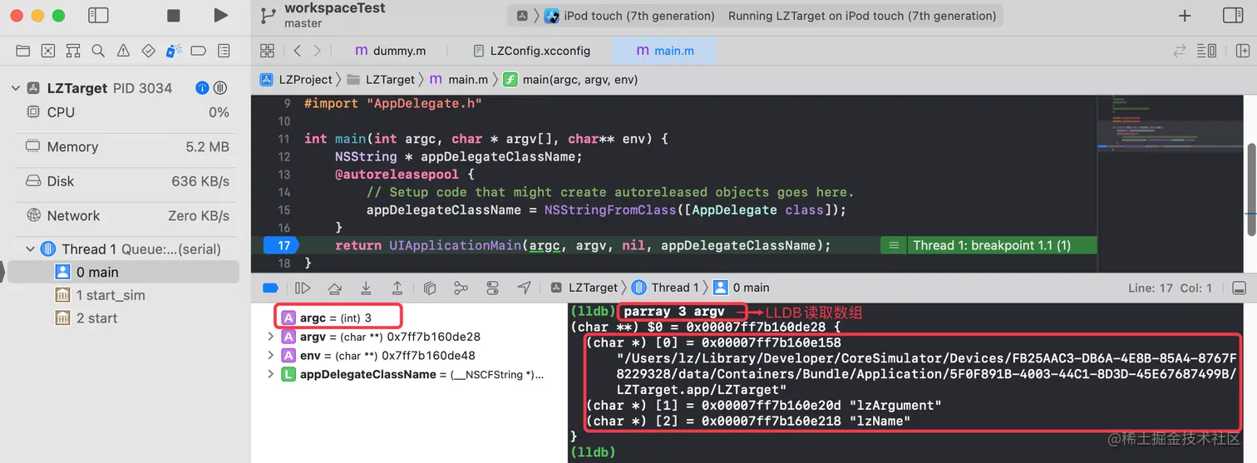Click the Run play button
The image size is (1257, 463).
coord(220,15)
